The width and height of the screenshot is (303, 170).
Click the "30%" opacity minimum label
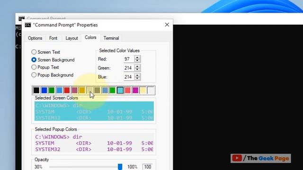pyautogui.click(x=38, y=167)
